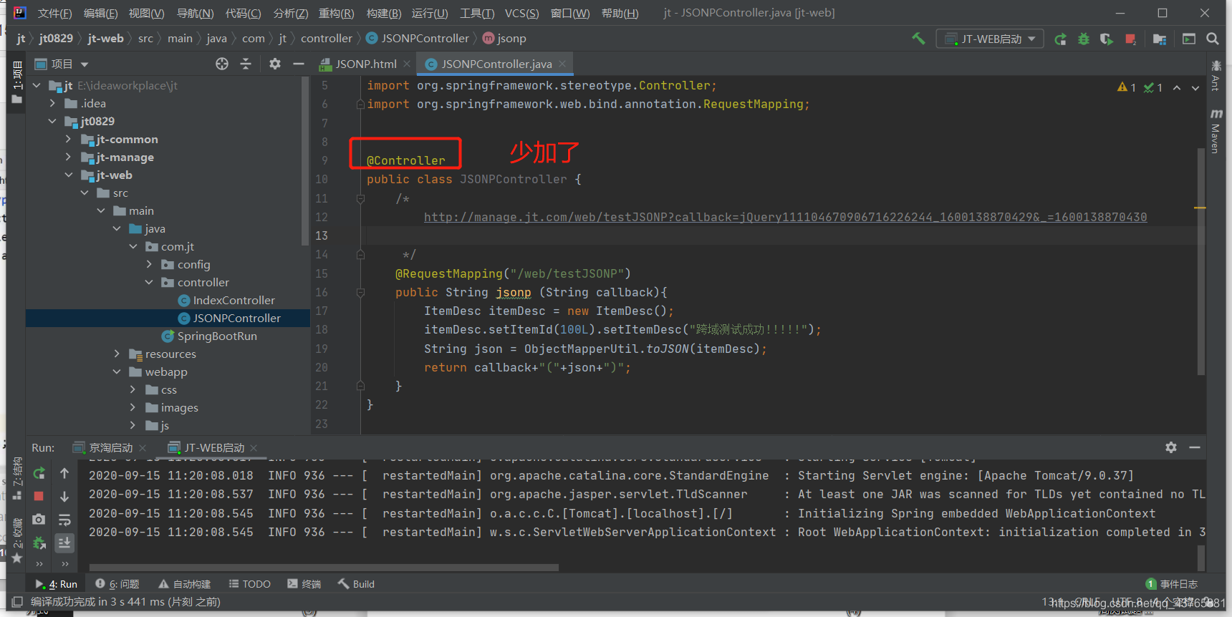The width and height of the screenshot is (1232, 617).
Task: Open the 重构(R) menu
Action: [336, 13]
